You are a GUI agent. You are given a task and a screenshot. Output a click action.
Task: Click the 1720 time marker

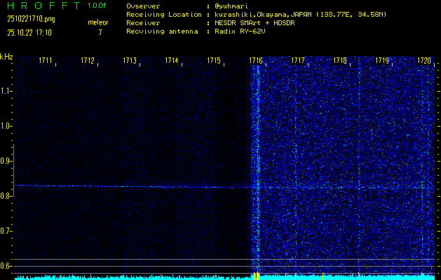point(424,60)
